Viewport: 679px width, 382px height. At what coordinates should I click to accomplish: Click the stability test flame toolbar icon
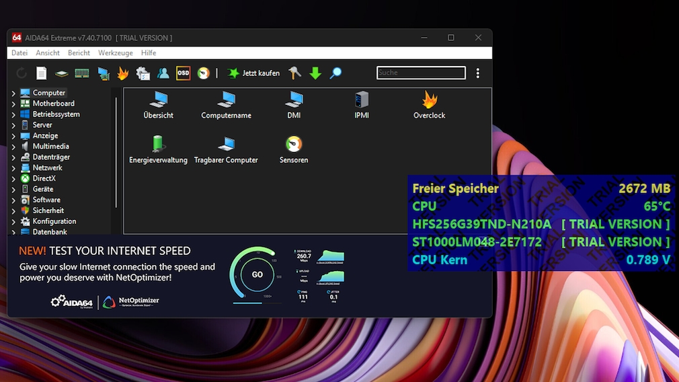pyautogui.click(x=123, y=73)
